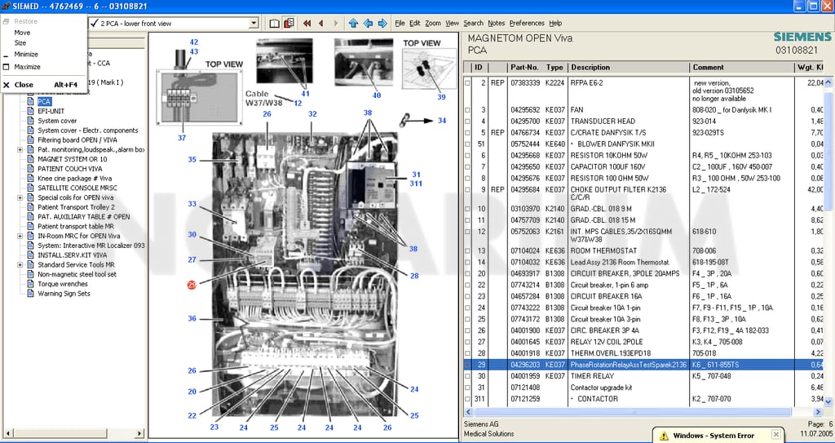The height and width of the screenshot is (443, 835).
Task: Tick the checkbox for Contactor upgrade kit row
Action: (x=467, y=388)
